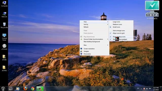This screenshot has width=162, height=91.
Task: Click the Show desktop strip after the clock
Action: point(161,89)
